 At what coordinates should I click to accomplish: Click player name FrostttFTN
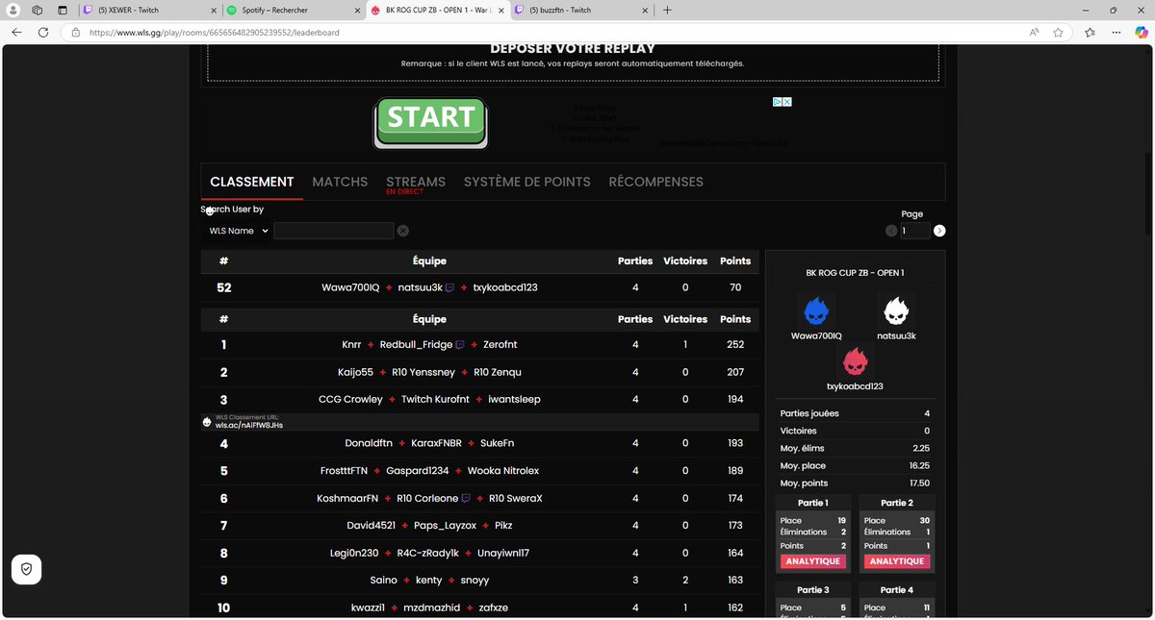point(344,471)
